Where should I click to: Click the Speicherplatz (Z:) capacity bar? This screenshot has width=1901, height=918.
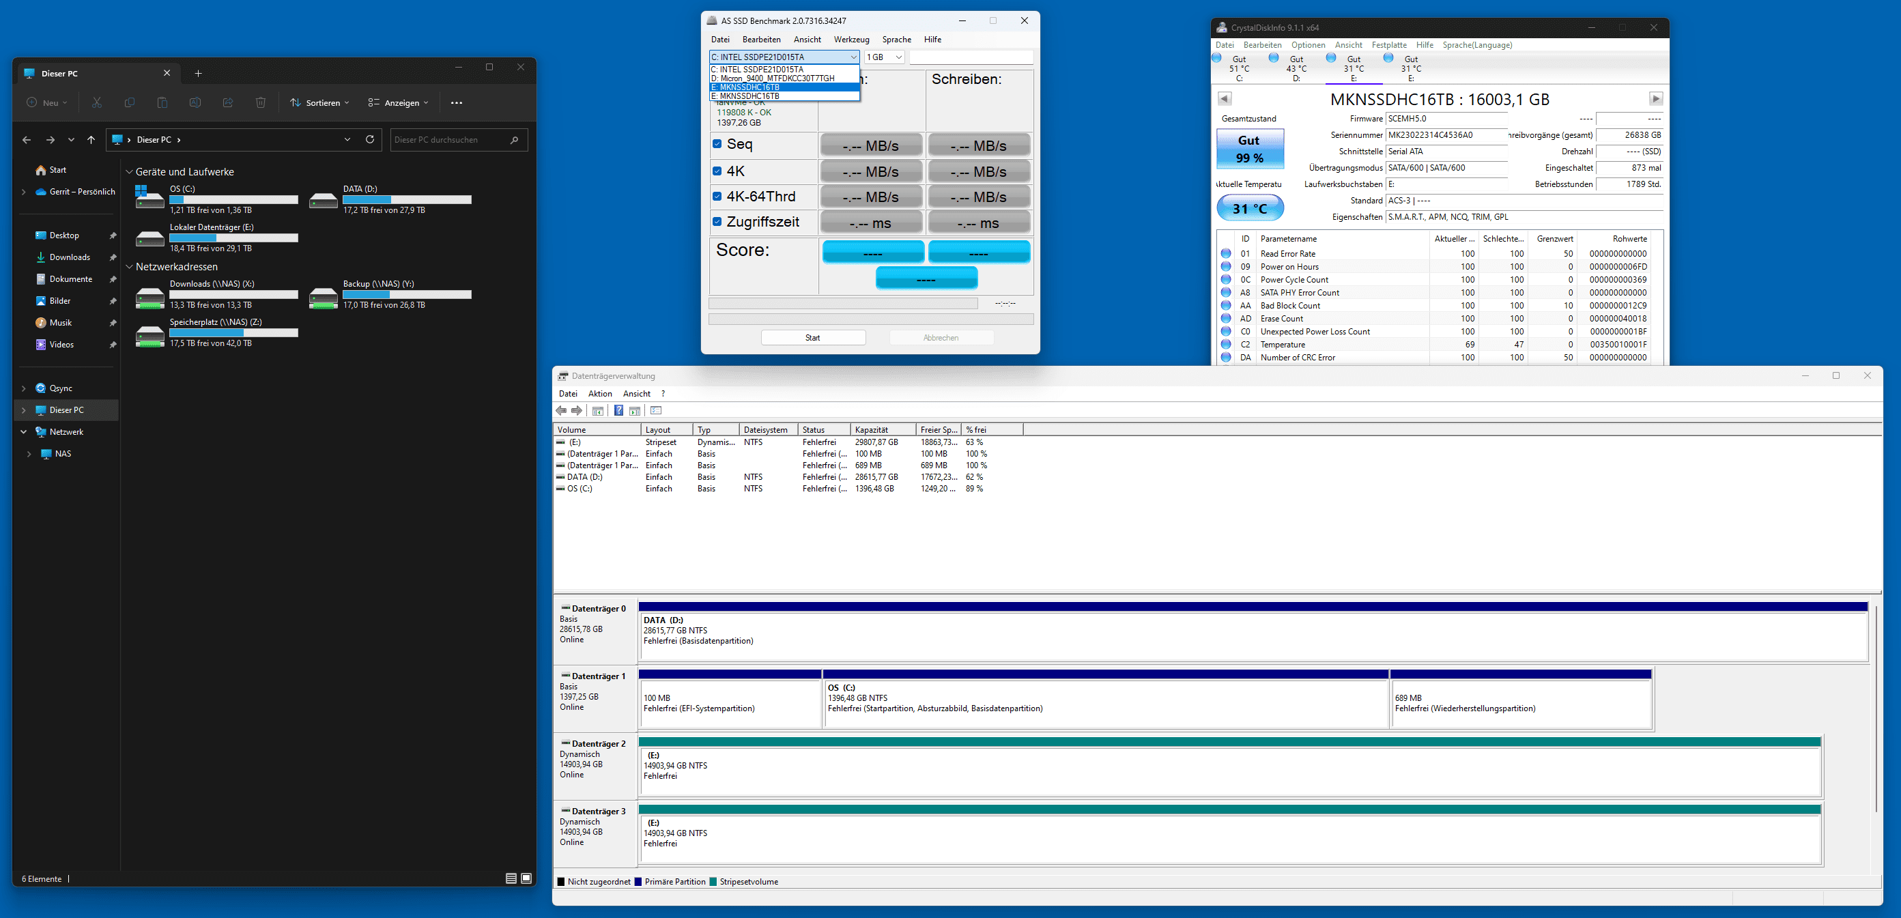(233, 333)
